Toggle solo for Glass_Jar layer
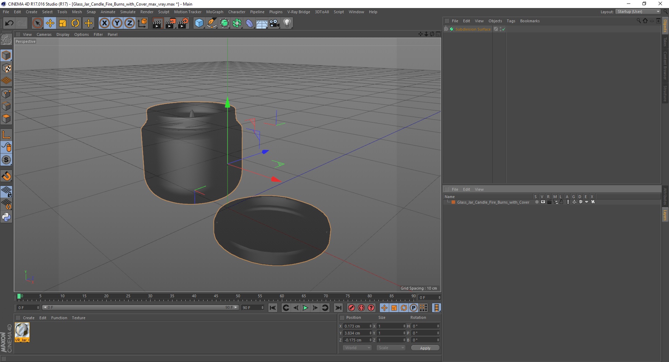The width and height of the screenshot is (669, 362). (537, 202)
